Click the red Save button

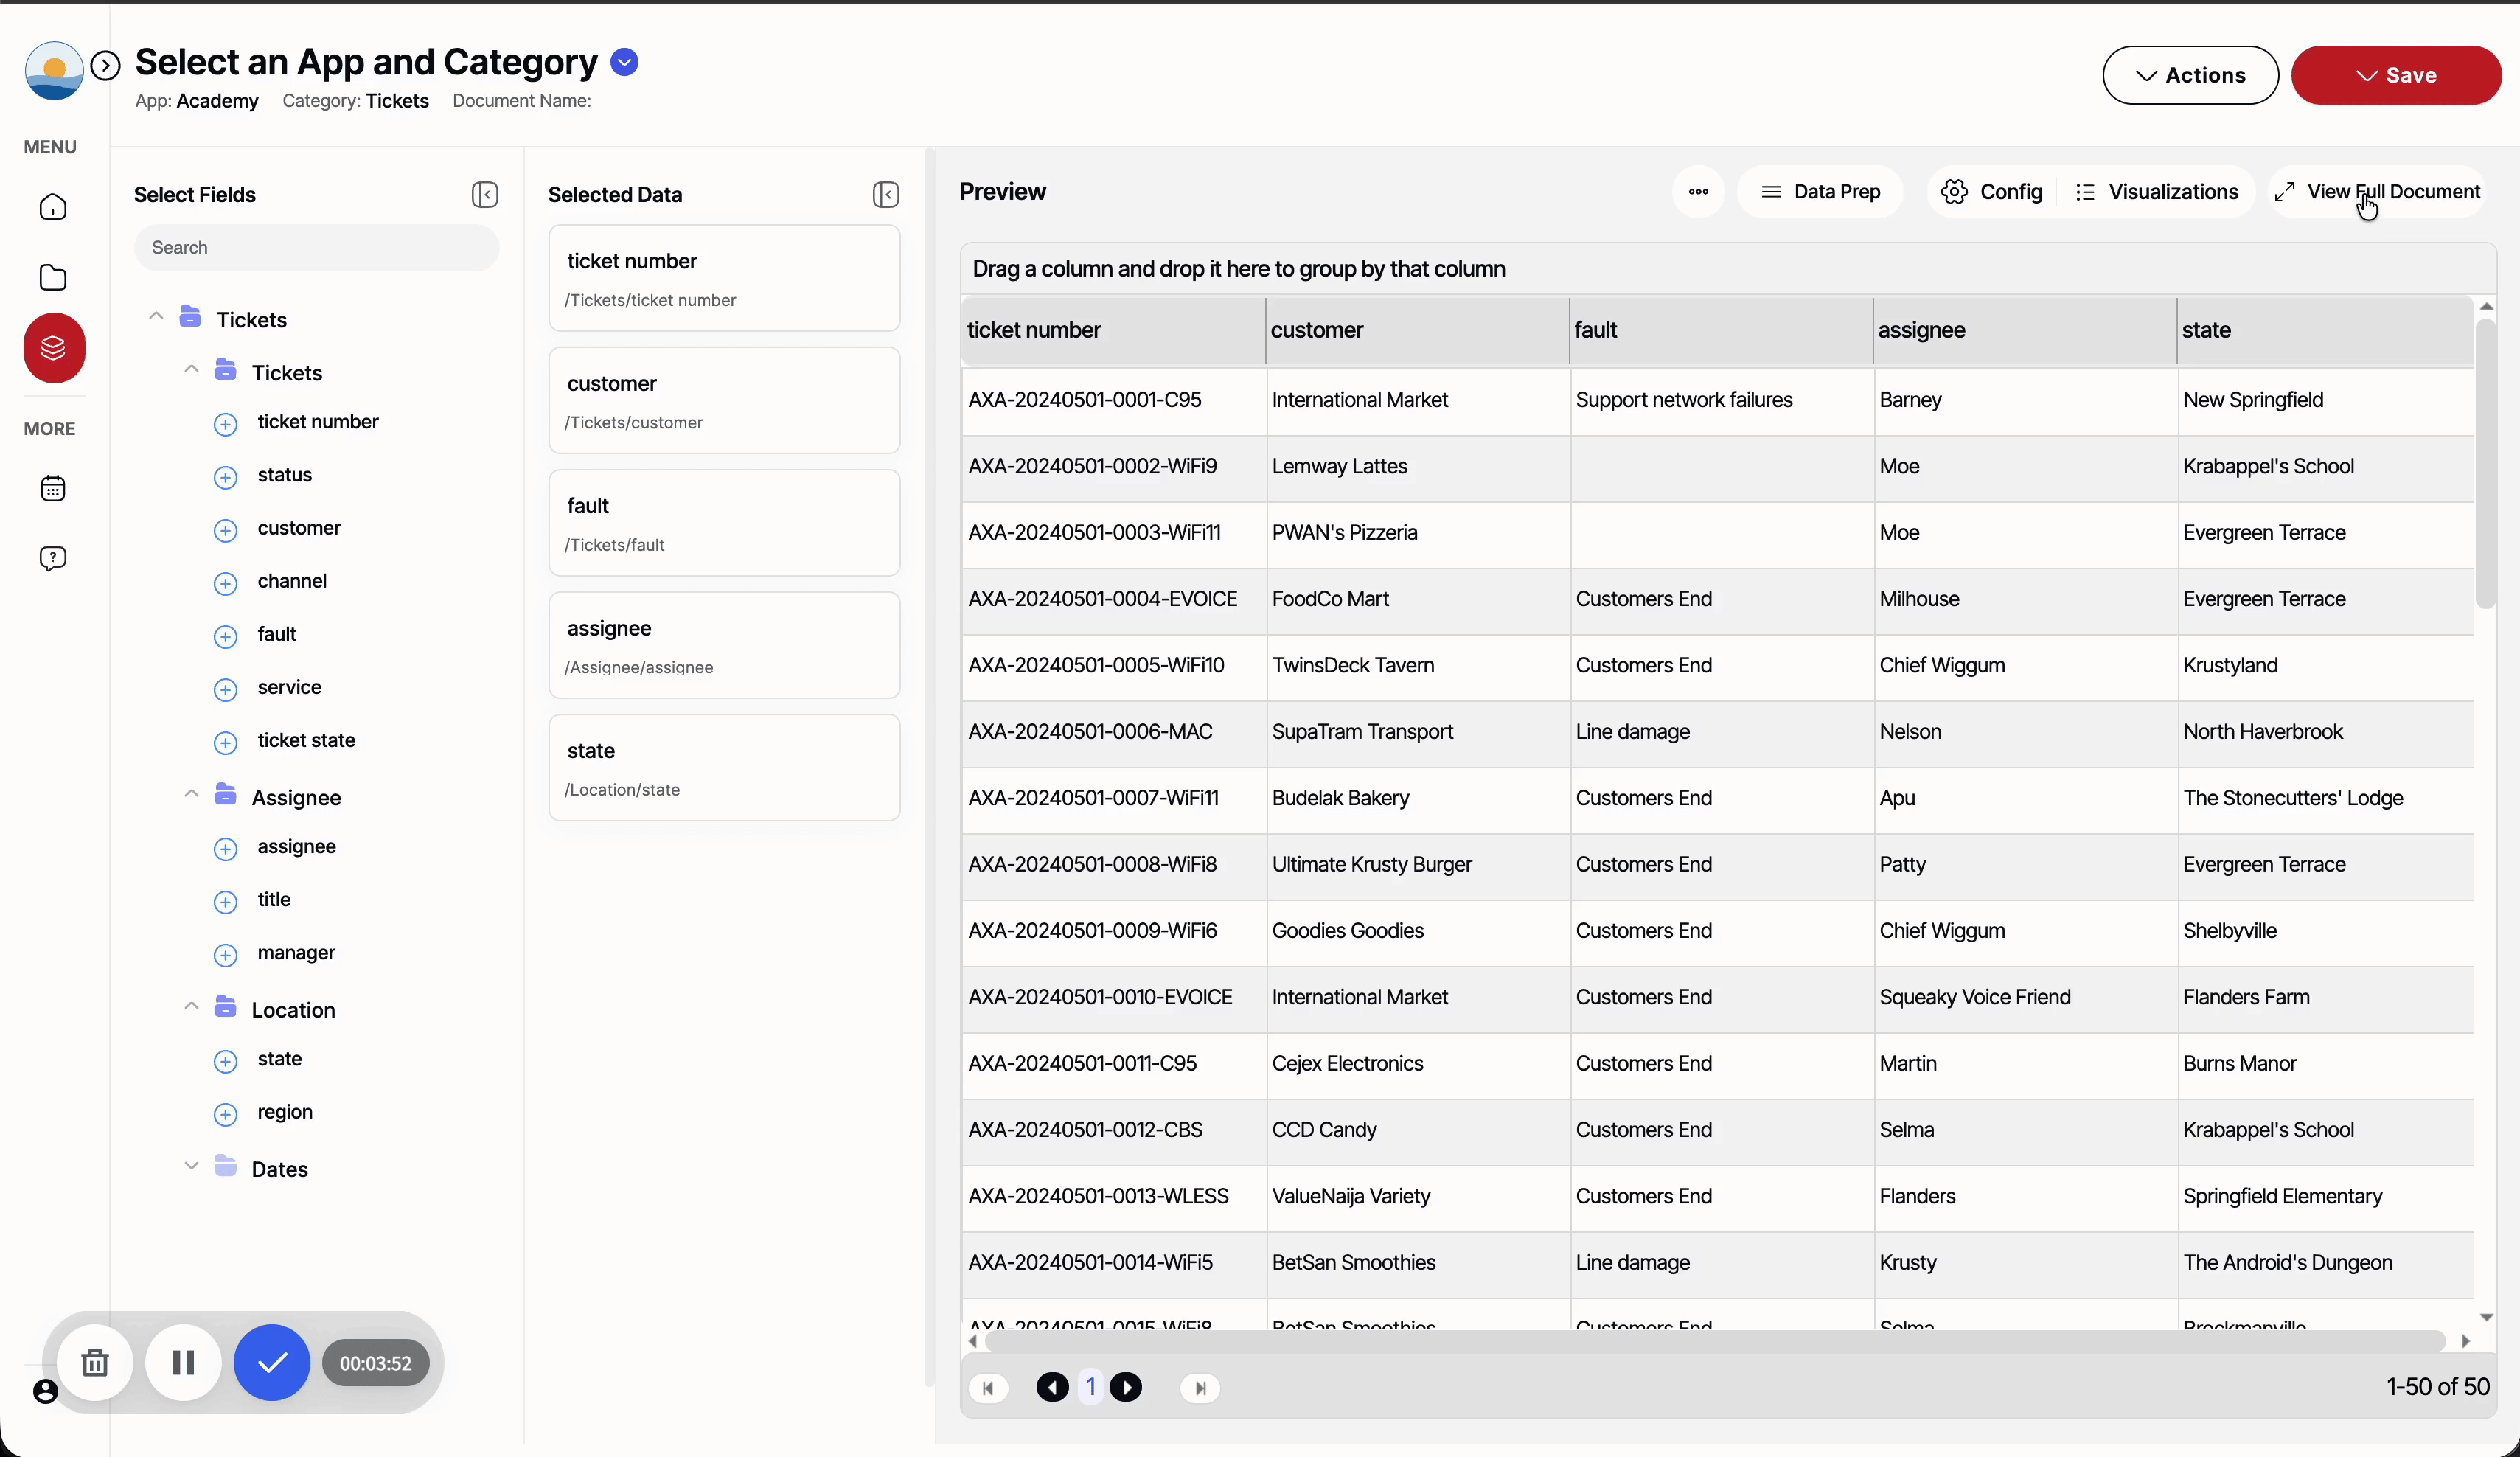(2396, 75)
